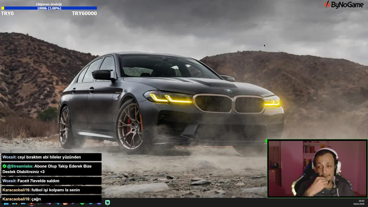Open the Streamlabs icon on the taskbar
The height and width of the screenshot is (207, 368).
pos(108,202)
